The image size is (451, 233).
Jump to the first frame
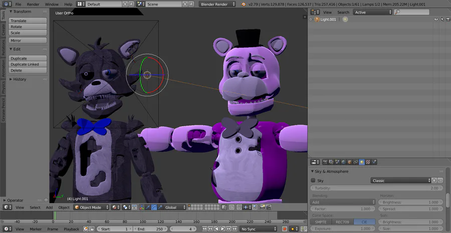coord(204,229)
